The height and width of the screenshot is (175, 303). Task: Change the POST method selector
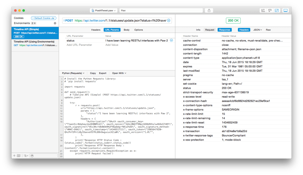[x=68, y=20]
